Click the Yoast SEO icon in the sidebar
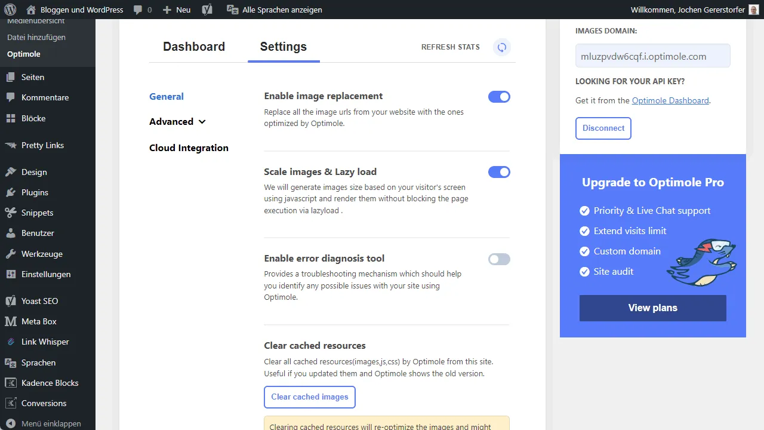Screen dimensions: 764x430 coord(10,301)
